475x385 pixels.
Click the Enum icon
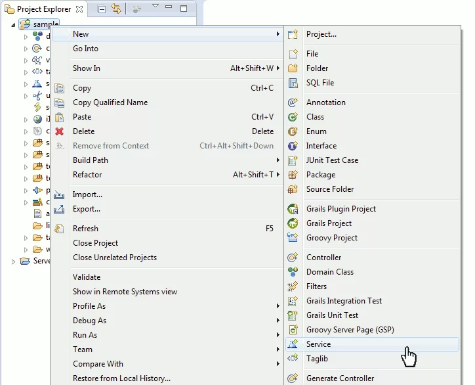[293, 131]
